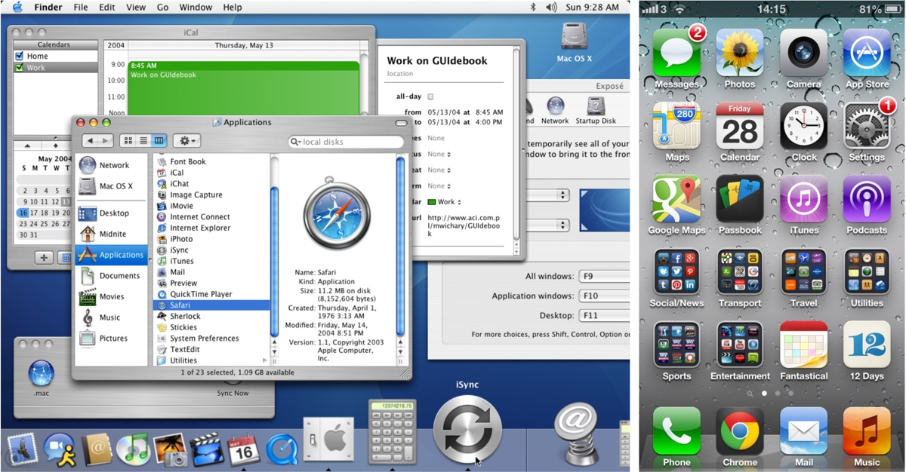This screenshot has height=472, width=906.
Task: Toggle the all-day checkbox for the event
Action: pyautogui.click(x=430, y=97)
